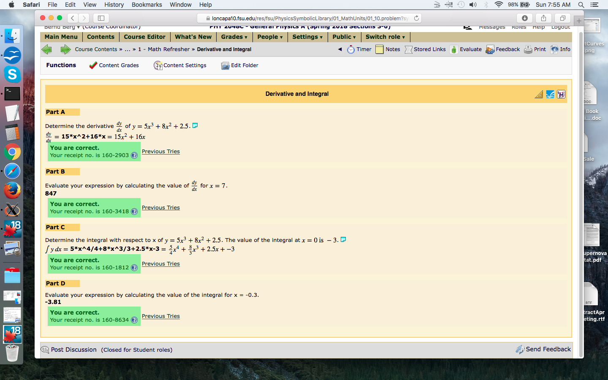
Task: Open What's New
Action: tap(193, 37)
